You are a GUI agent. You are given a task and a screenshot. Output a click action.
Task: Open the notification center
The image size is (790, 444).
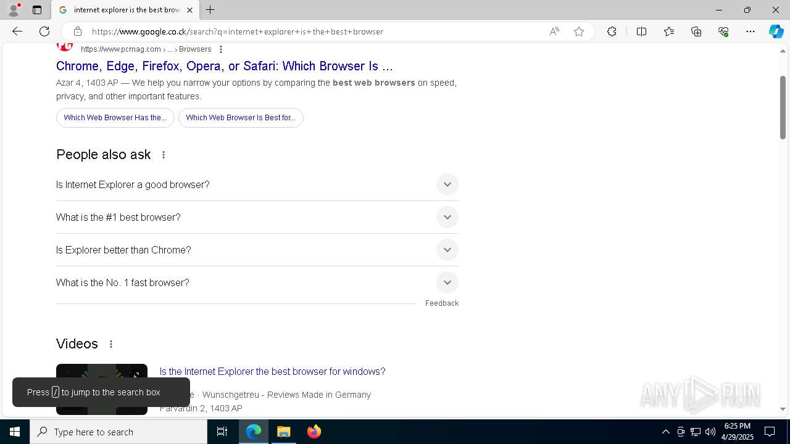coord(770,432)
